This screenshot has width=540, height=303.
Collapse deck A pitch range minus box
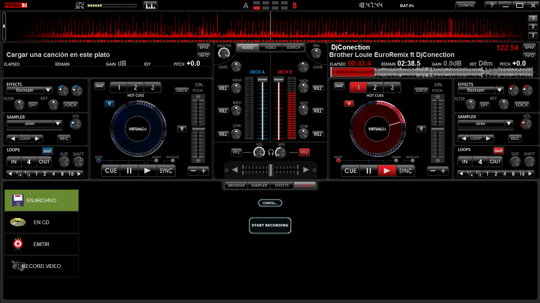tap(198, 97)
